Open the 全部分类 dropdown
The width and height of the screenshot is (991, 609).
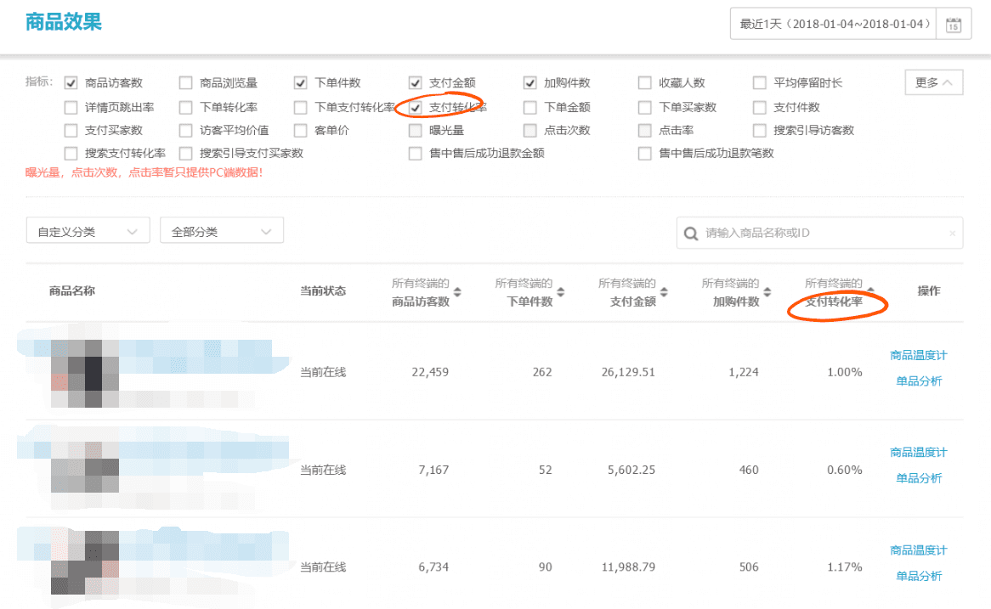pyautogui.click(x=222, y=231)
